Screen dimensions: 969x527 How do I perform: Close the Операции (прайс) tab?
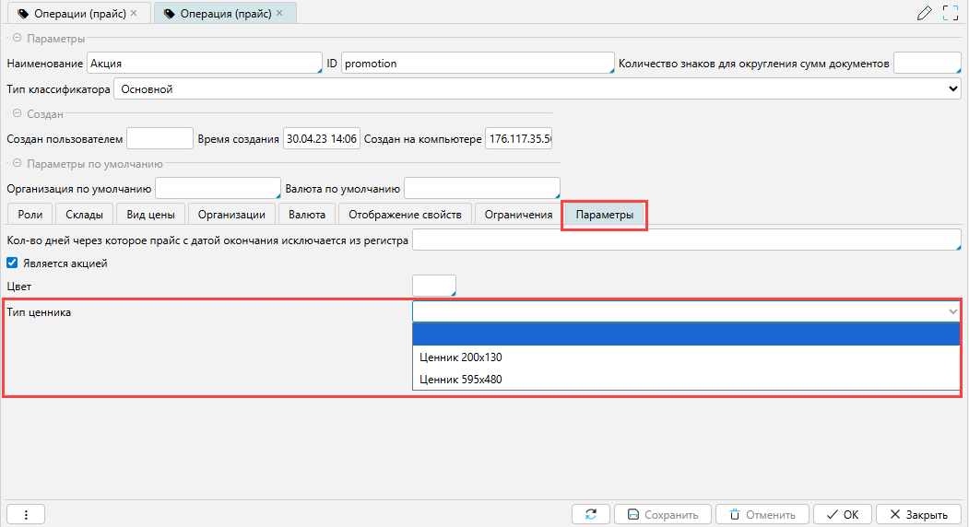pos(134,14)
